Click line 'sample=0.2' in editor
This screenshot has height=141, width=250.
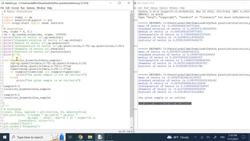12,95
